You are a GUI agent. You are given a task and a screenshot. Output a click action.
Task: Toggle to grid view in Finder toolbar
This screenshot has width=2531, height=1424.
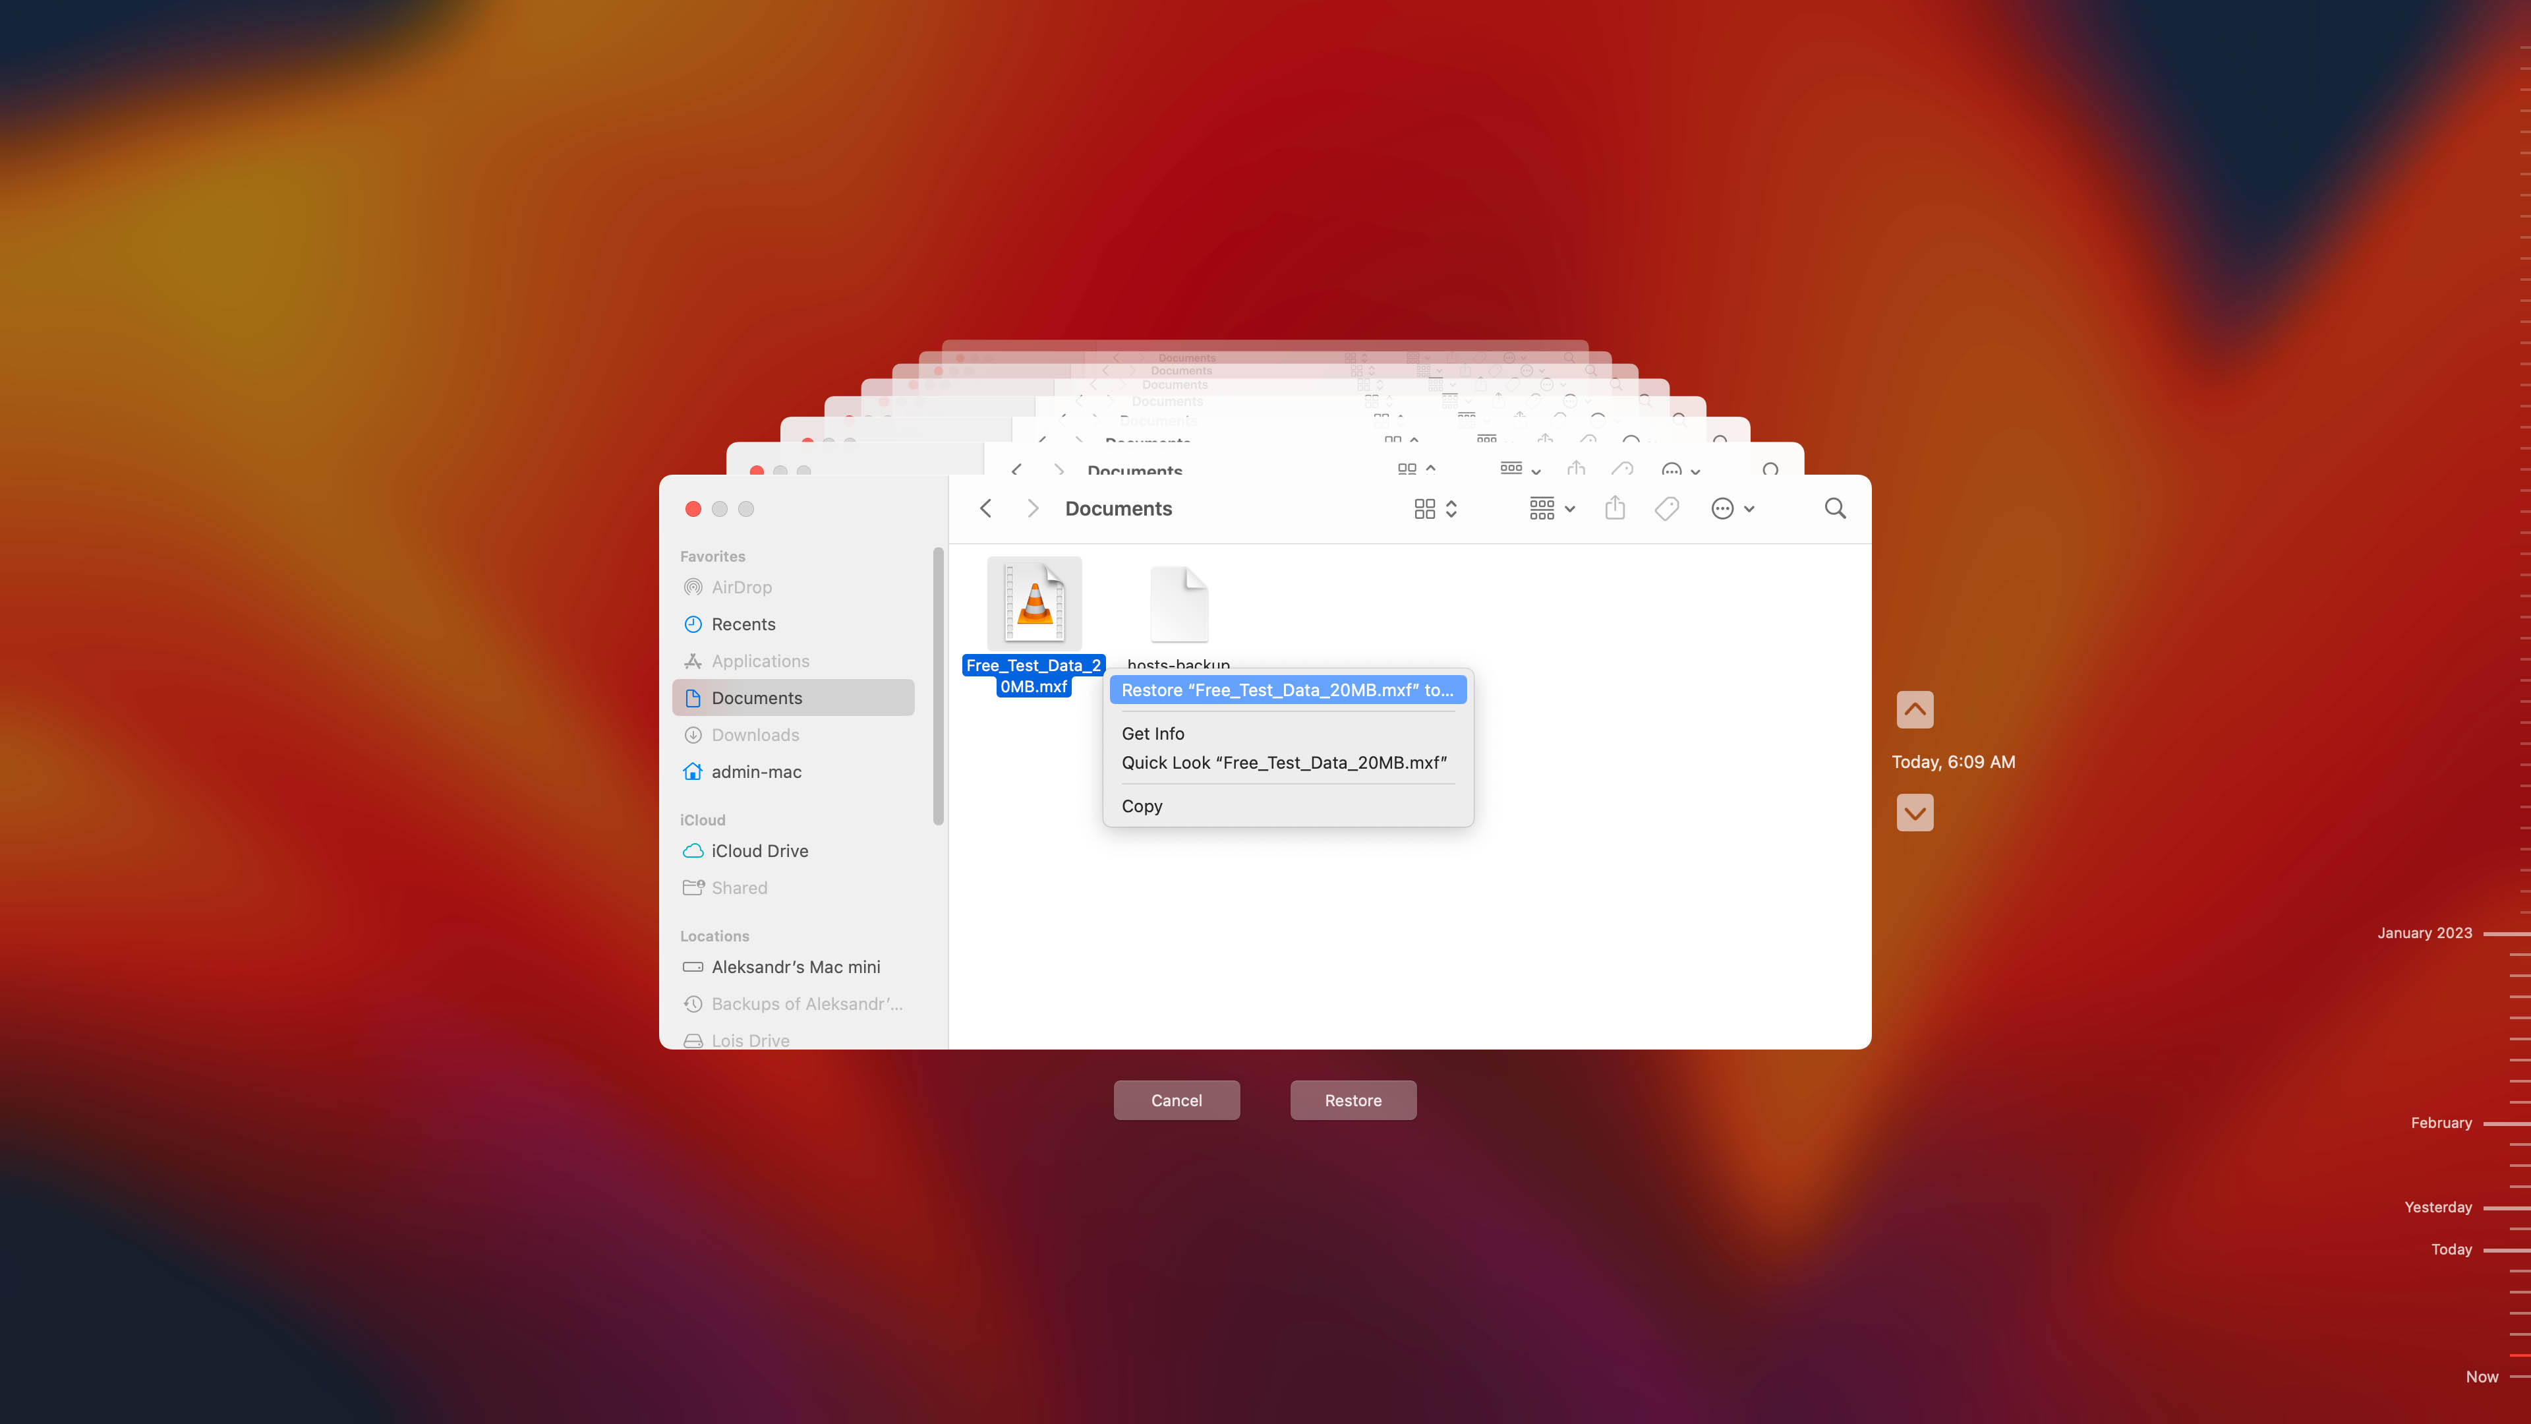(x=1426, y=508)
